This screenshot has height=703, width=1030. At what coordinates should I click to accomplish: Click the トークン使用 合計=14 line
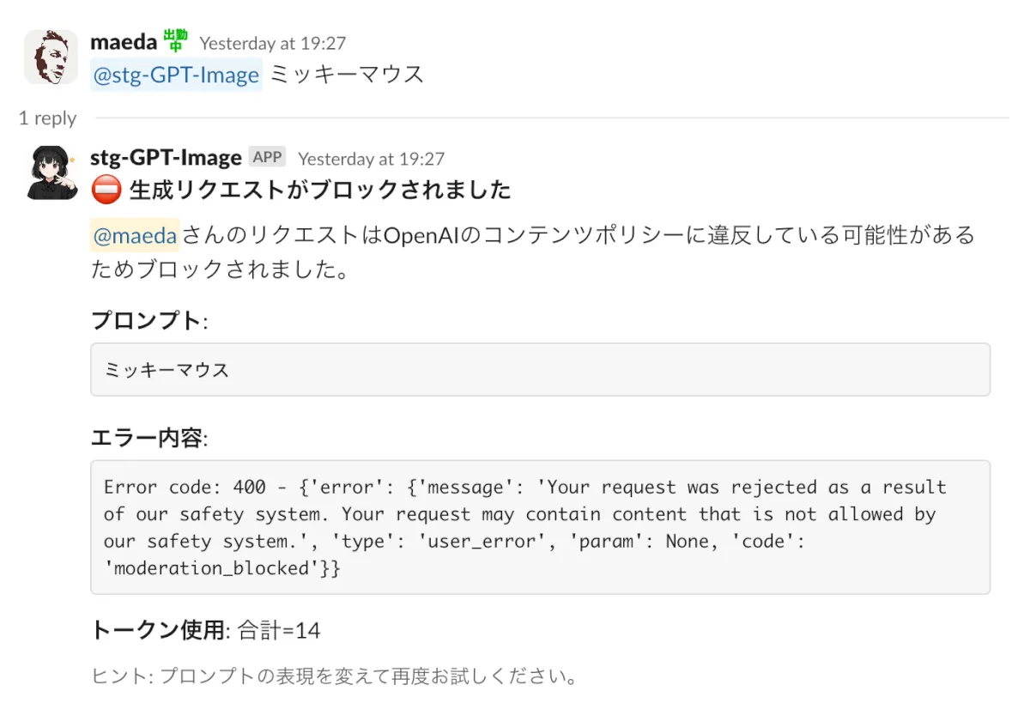pos(205,631)
